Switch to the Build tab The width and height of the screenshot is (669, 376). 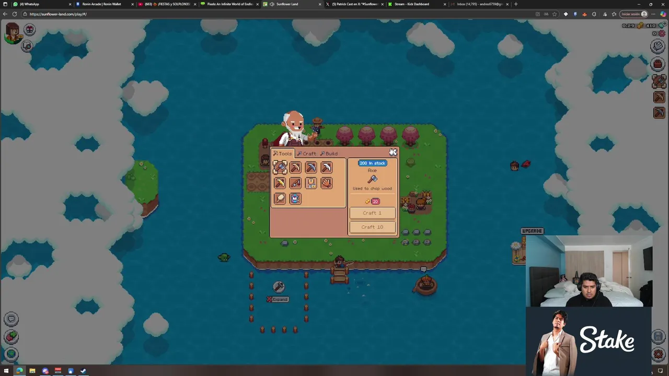329,154
